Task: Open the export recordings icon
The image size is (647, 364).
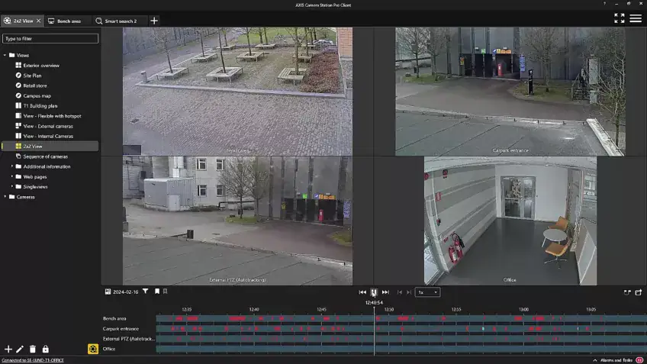Action: tap(639, 292)
